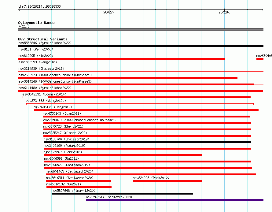Click the black bar of nsv5857648
Viewport: 272px width, 212px height.
122,194
